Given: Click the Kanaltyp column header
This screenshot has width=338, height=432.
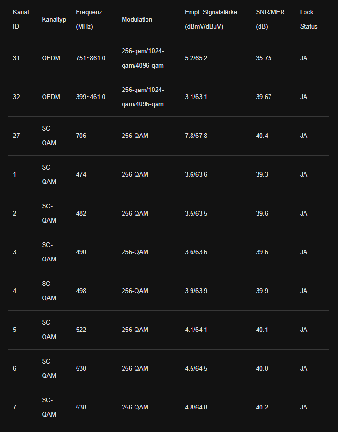Looking at the screenshot, I should [x=54, y=20].
